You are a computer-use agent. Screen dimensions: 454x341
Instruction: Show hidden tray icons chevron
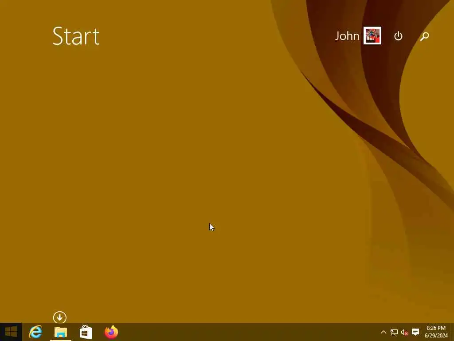384,332
